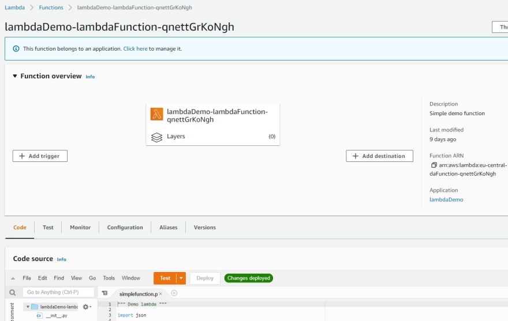Click the __init__.py file icon
Viewport: 508px width, 321px height.
(x=39, y=315)
